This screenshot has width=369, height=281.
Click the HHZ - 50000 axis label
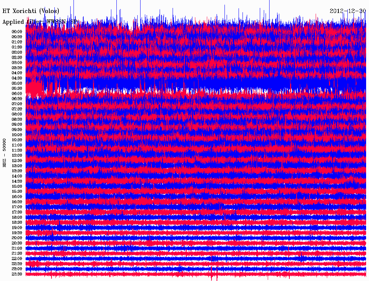4,153
